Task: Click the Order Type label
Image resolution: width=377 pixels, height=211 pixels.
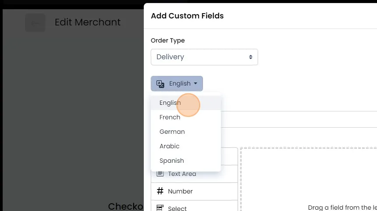Action: (x=168, y=40)
